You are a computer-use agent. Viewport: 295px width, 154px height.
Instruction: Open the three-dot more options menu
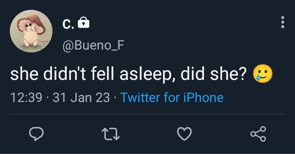pos(283,22)
